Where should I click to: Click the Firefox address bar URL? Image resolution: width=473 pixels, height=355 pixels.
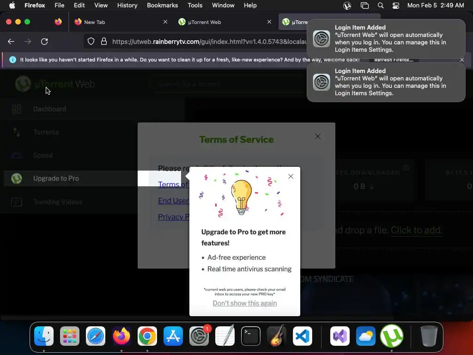pyautogui.click(x=209, y=42)
